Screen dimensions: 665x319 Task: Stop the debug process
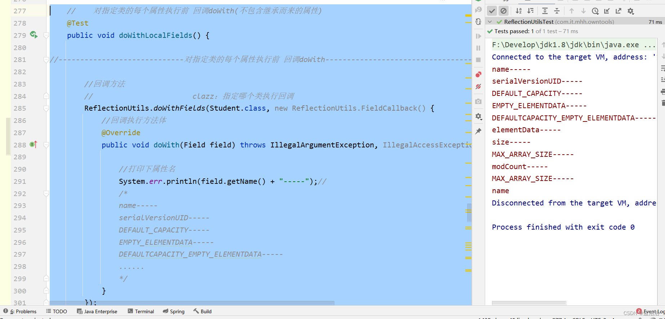click(478, 60)
